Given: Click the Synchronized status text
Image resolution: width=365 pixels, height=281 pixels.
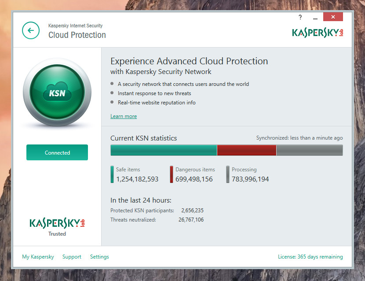Looking at the screenshot, I should click(299, 137).
